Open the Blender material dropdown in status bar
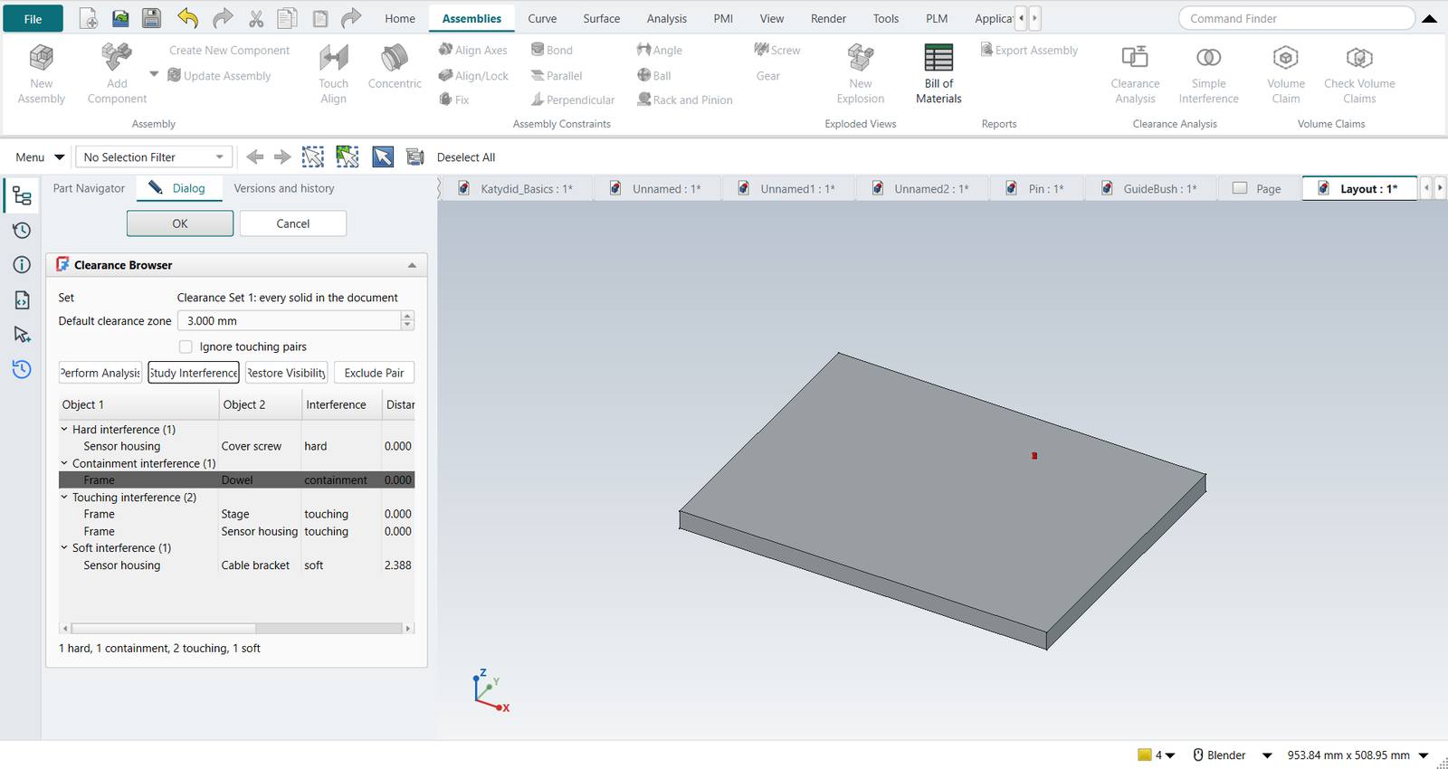 [1267, 755]
